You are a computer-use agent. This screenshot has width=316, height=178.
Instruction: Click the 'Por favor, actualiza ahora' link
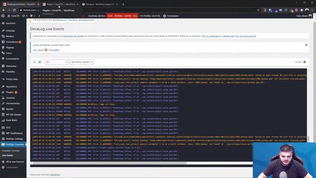(x=81, y=20)
